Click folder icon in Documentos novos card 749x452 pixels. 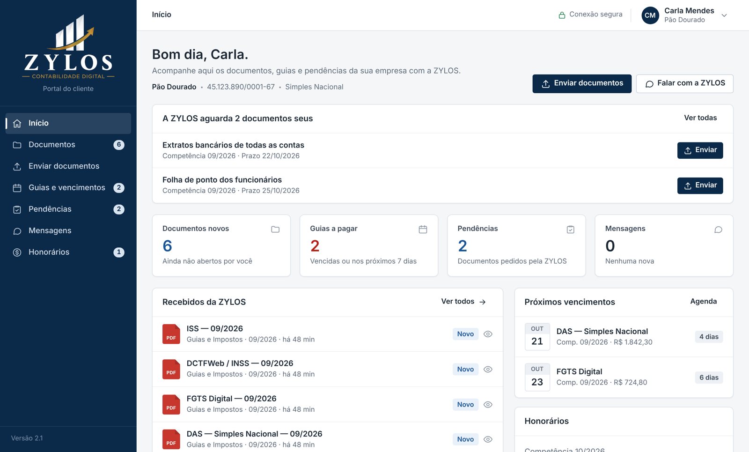pyautogui.click(x=275, y=230)
